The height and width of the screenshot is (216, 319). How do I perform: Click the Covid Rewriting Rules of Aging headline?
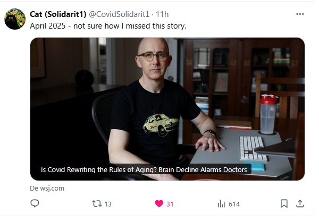144,169
